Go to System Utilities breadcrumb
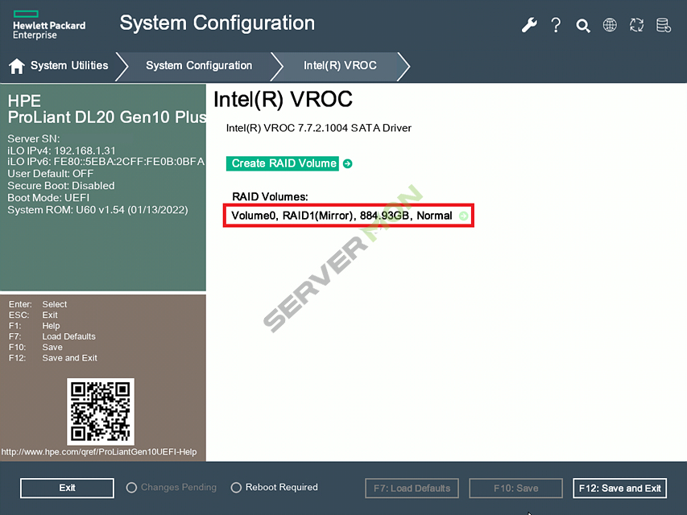Image resolution: width=687 pixels, height=515 pixels. pos(69,65)
